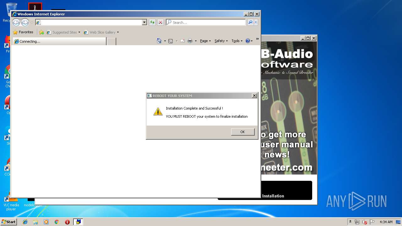
Task: Expand the Print dropdown arrow
Action: coord(196,41)
